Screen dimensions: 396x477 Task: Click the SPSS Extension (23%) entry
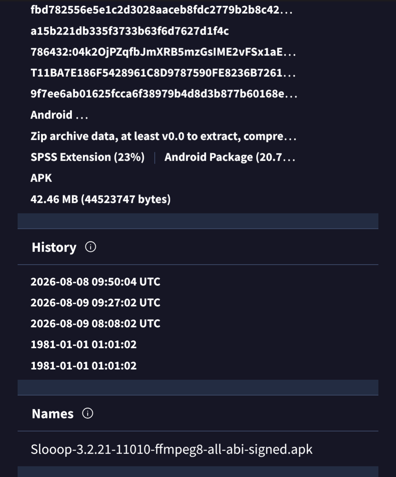[87, 157]
